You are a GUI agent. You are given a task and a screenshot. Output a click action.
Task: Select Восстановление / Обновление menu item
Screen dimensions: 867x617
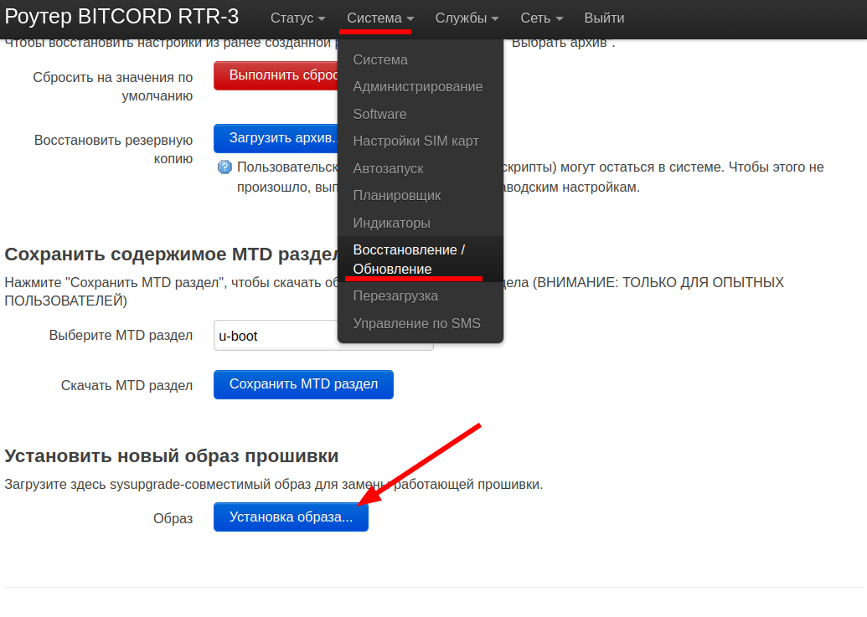pyautogui.click(x=408, y=259)
